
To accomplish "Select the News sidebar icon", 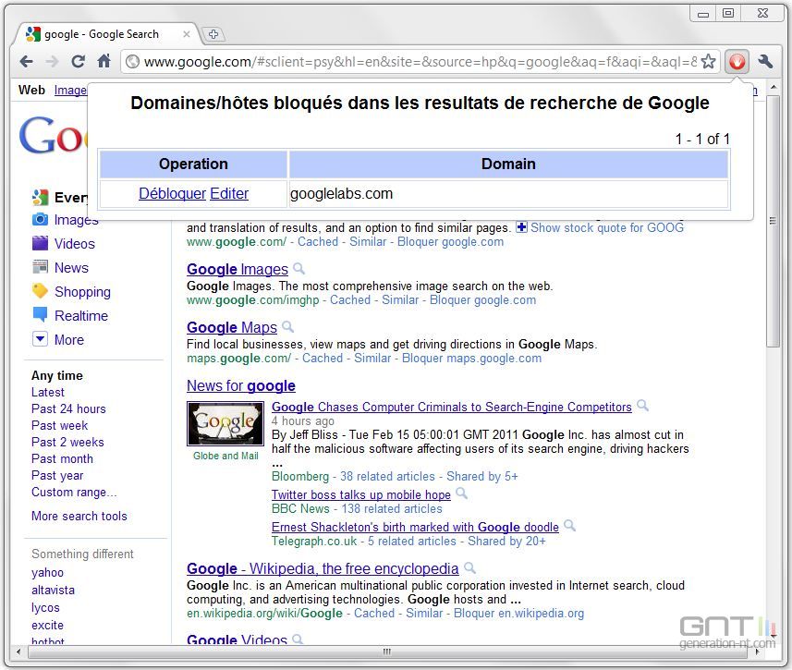I will pos(40,267).
